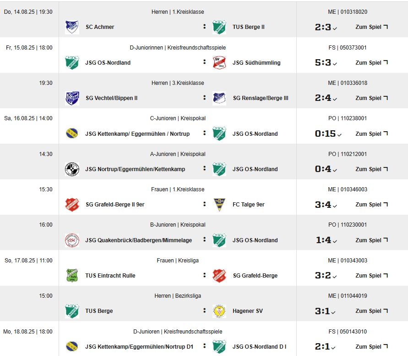Viewport: 408px width, 356px height.
Task: Click the SG Renslage/Berge III logo
Action: [x=219, y=98]
